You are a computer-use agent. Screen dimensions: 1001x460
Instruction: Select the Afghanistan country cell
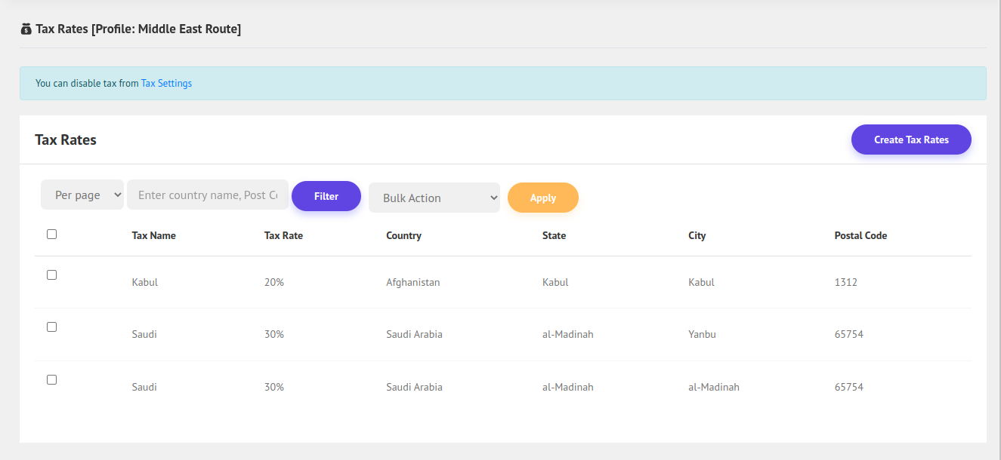point(412,283)
